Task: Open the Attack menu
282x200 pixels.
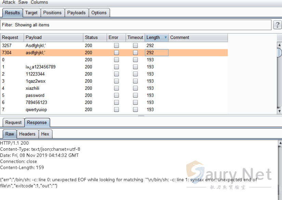Action: coord(9,2)
